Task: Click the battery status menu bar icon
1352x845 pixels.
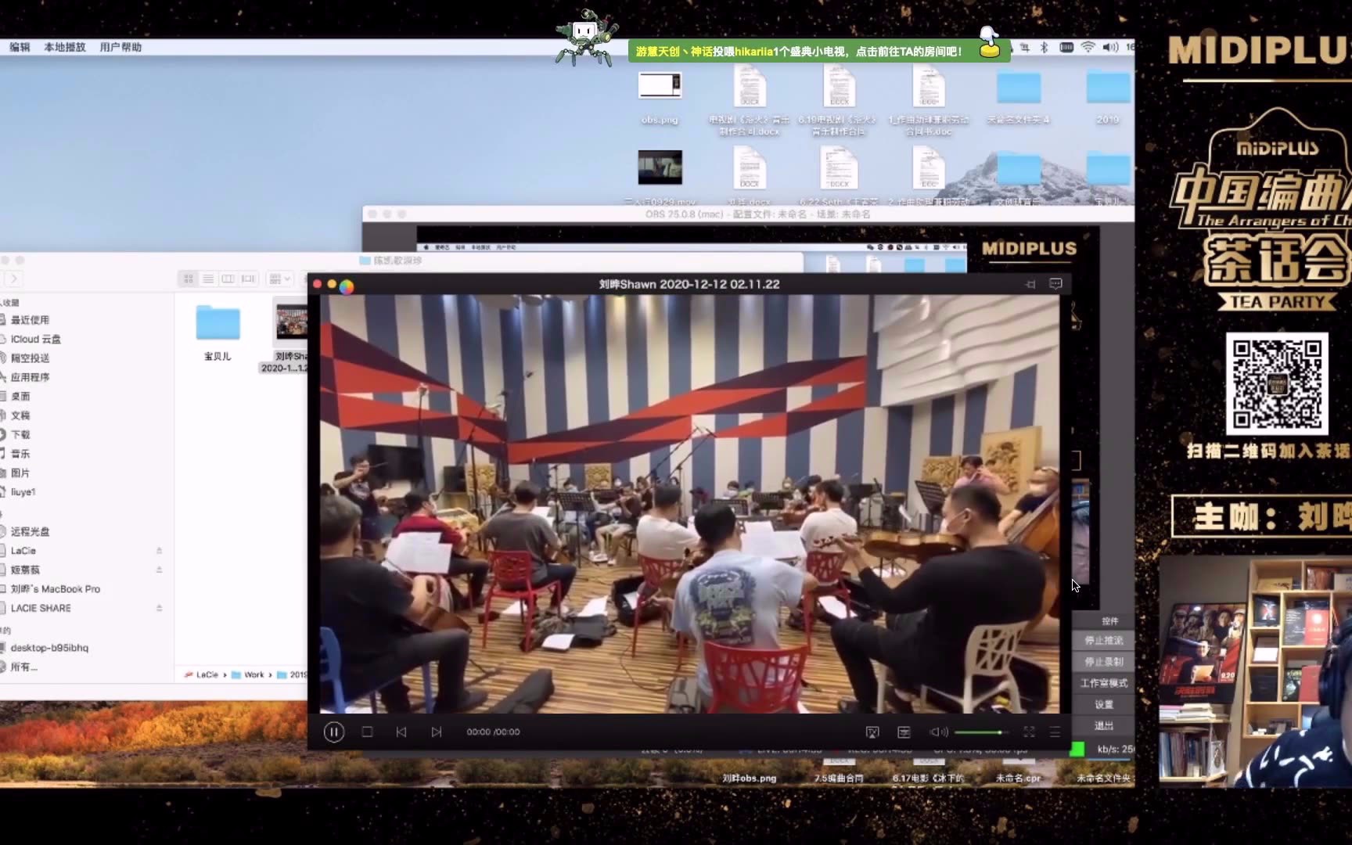Action: click(1066, 47)
